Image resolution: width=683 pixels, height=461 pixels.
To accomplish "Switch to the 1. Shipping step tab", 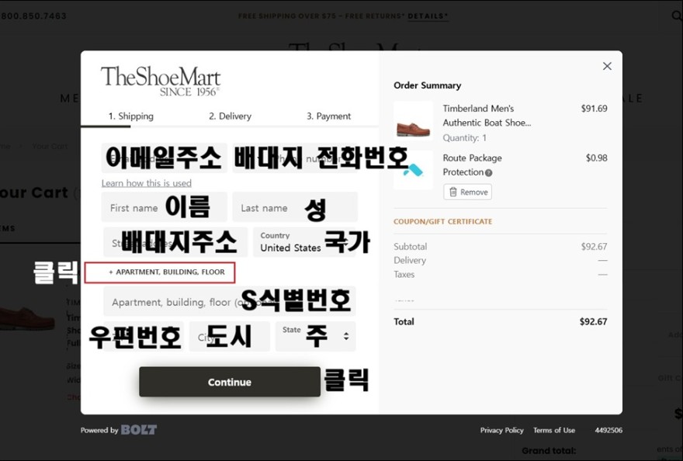I will click(x=130, y=116).
